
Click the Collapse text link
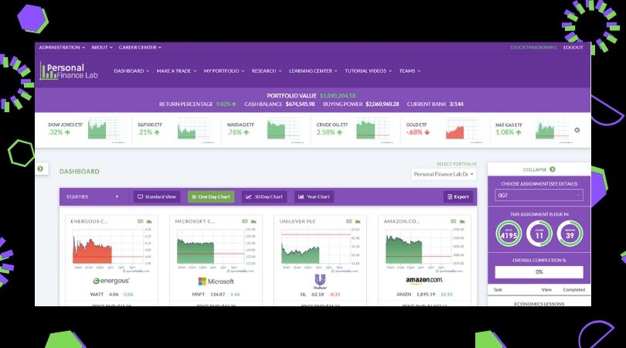[535, 169]
